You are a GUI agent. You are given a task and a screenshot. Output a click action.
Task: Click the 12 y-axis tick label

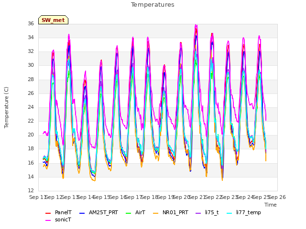point(31,190)
